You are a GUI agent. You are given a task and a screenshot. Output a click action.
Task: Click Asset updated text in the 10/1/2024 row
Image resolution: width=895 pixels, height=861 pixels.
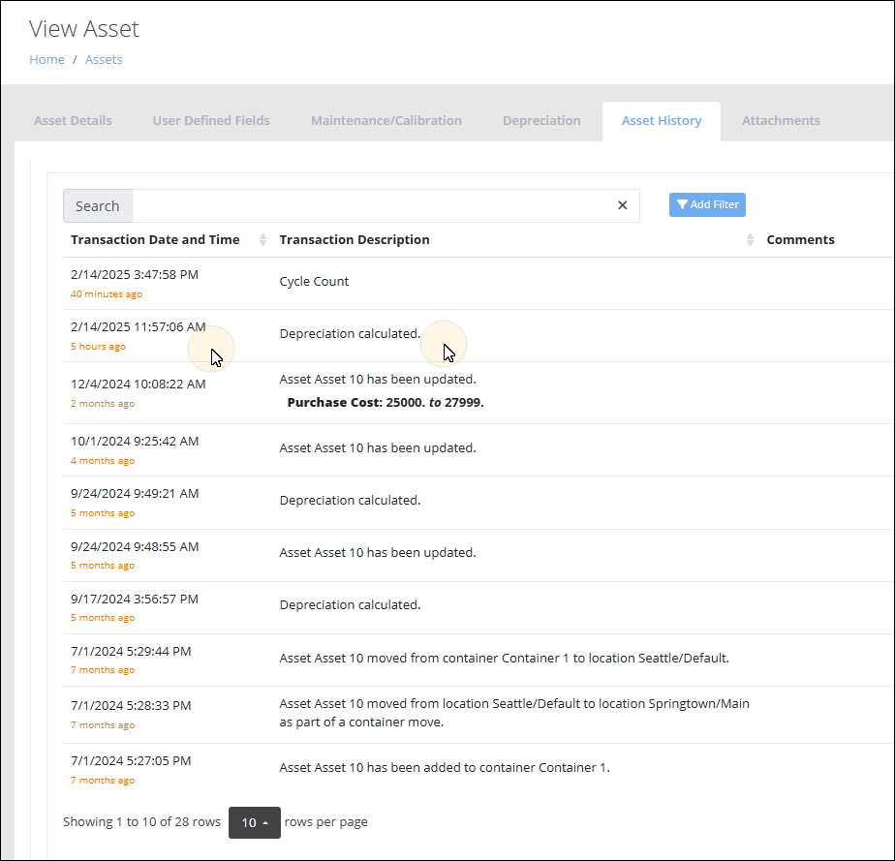pyautogui.click(x=378, y=447)
